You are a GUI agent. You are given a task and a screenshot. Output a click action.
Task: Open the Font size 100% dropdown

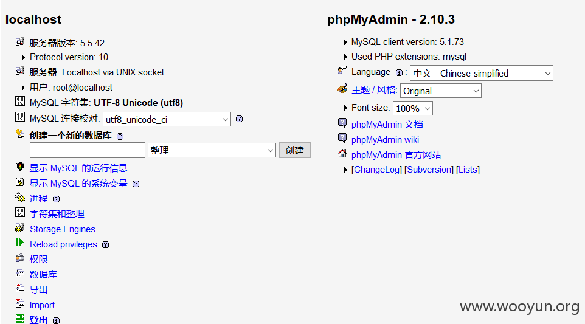(x=413, y=108)
